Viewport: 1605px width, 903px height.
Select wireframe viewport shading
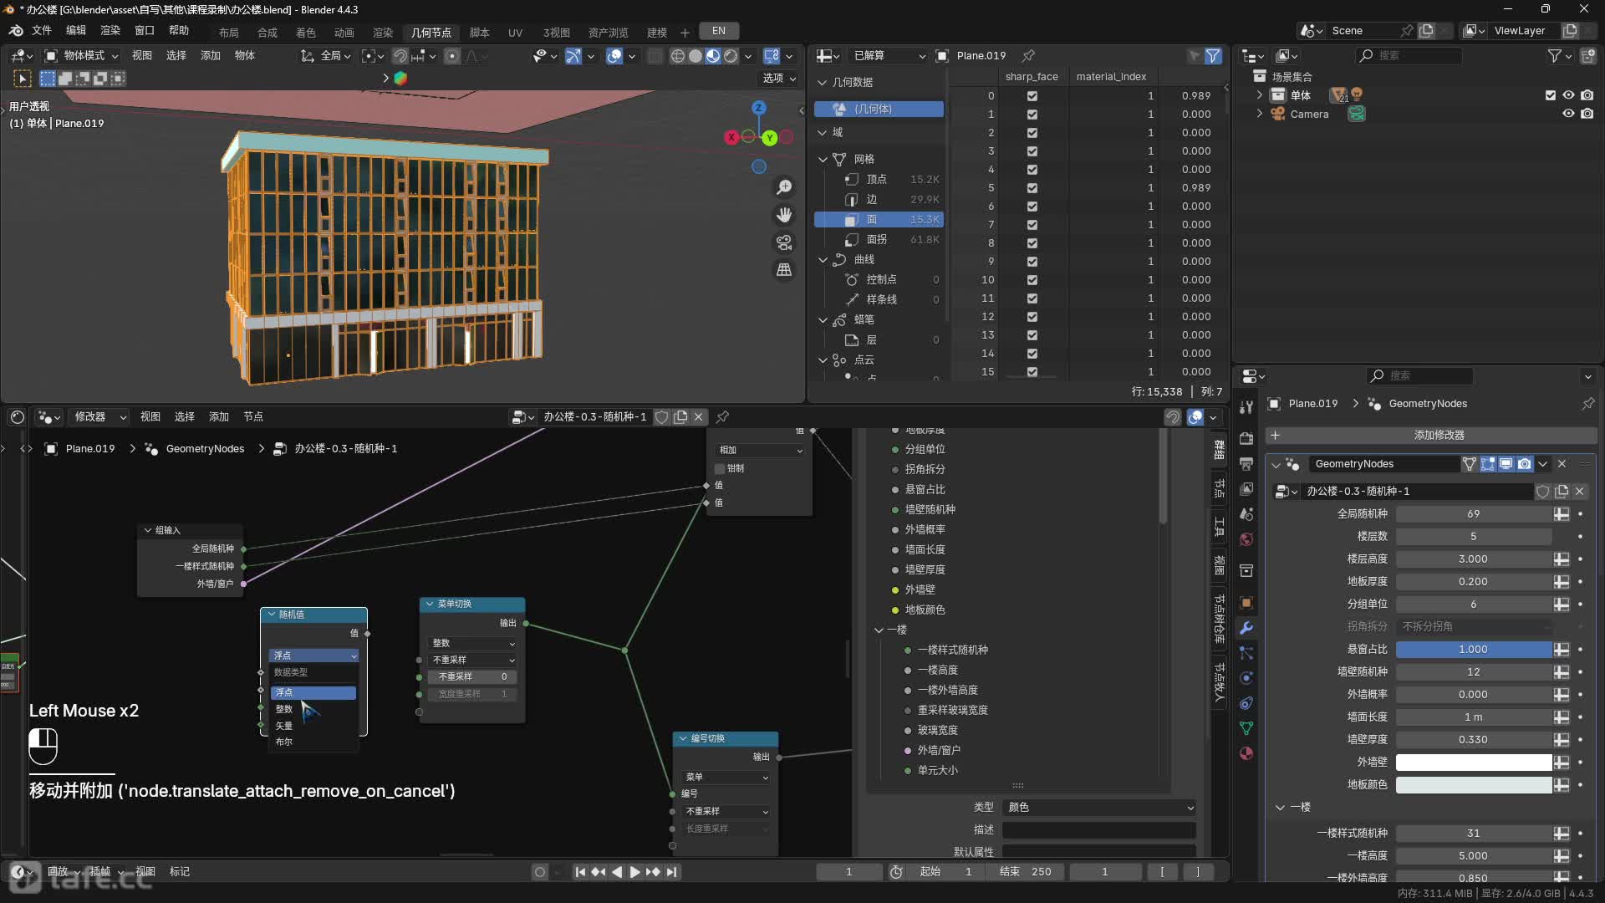click(677, 56)
